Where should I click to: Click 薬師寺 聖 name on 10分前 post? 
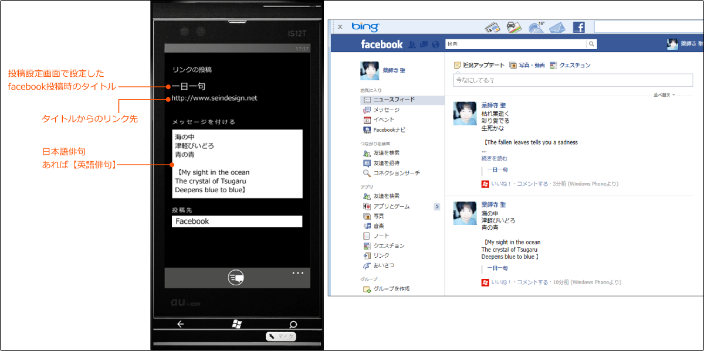coord(494,205)
